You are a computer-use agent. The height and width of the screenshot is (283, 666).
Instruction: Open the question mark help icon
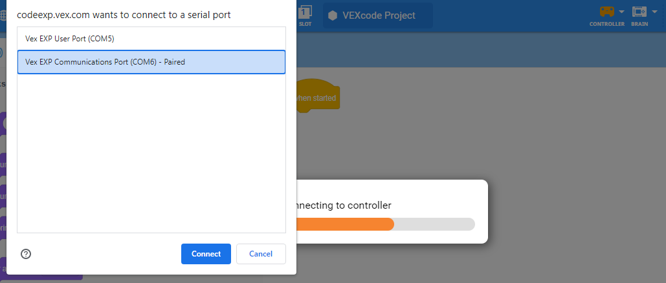coord(27,254)
